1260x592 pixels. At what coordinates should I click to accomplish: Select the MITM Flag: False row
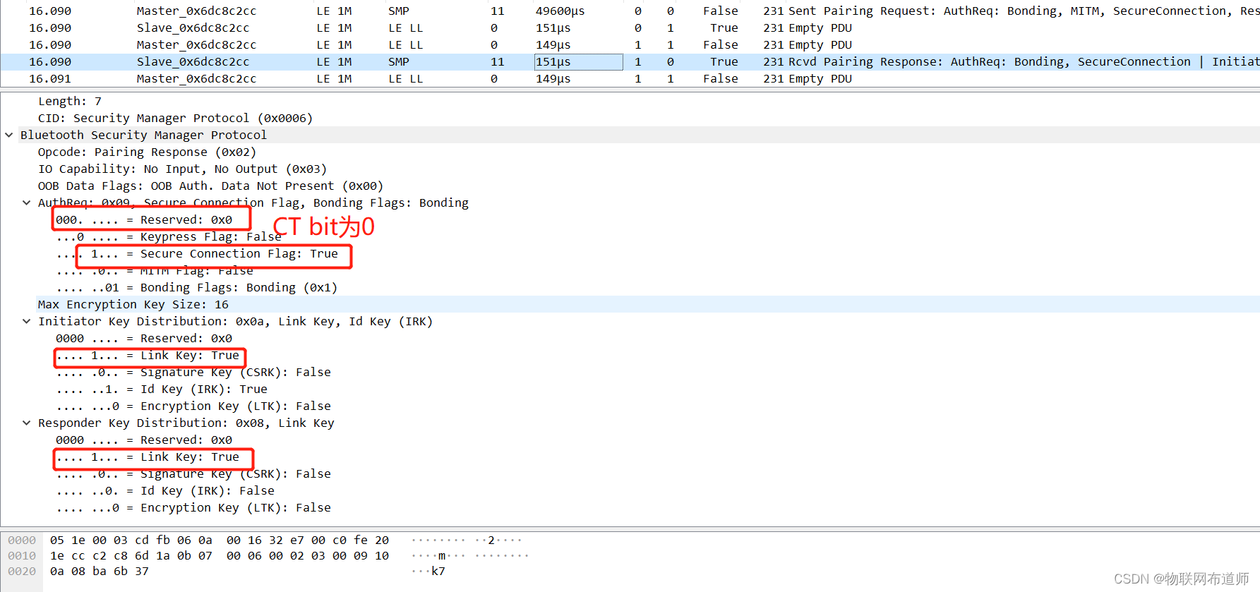click(155, 270)
